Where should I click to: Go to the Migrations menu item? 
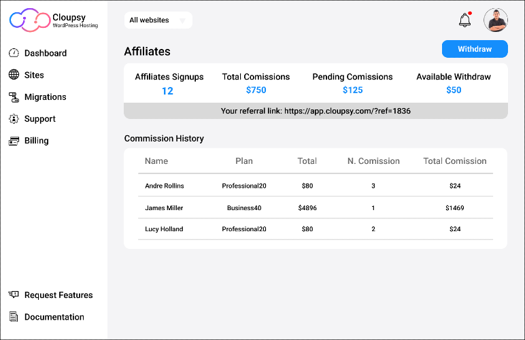[x=45, y=97]
